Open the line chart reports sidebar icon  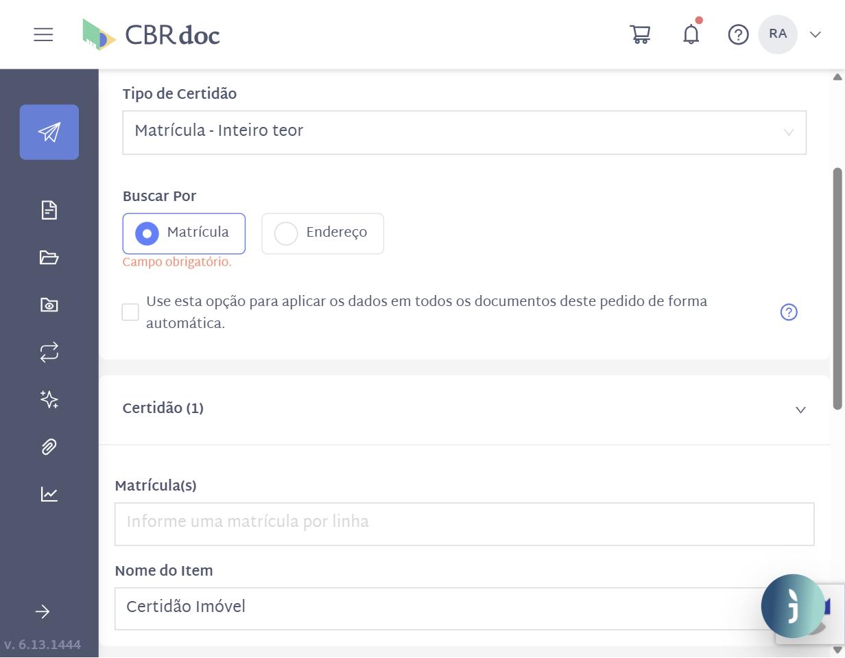pyautogui.click(x=49, y=494)
